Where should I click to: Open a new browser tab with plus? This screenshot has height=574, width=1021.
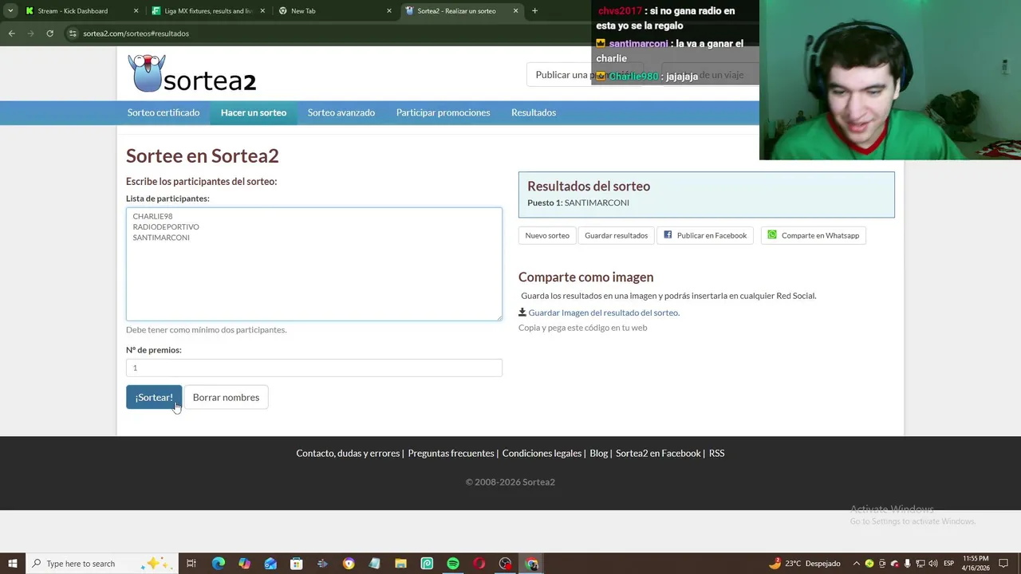(x=534, y=10)
